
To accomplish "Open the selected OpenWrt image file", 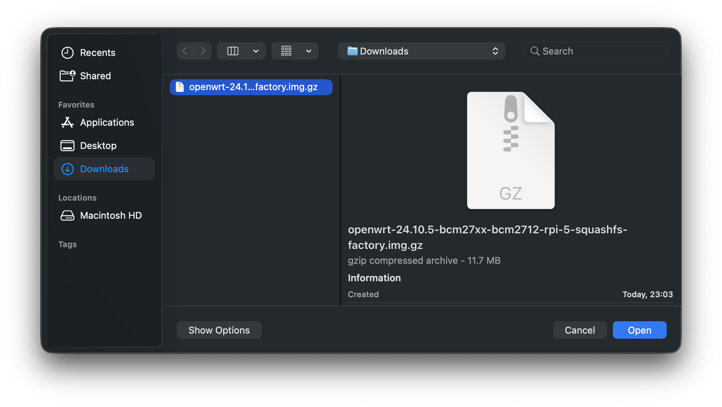I will 639,330.
